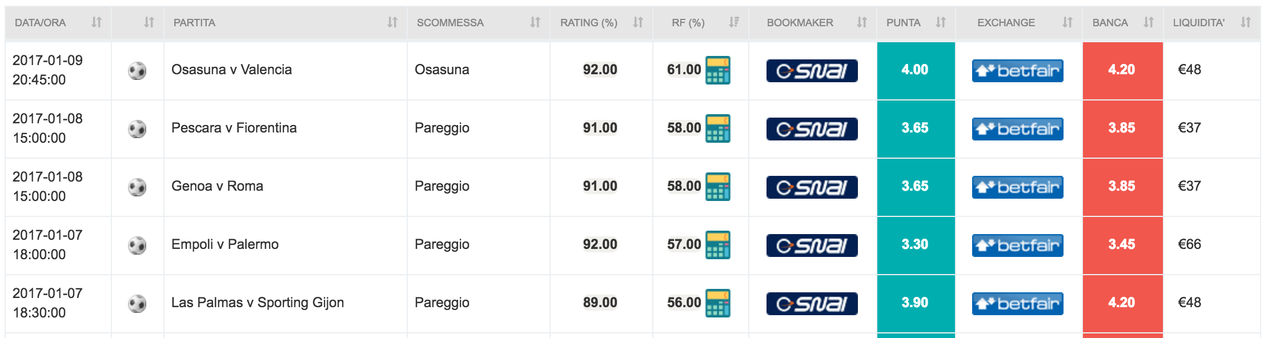Click calculator icon for Genoa v Roma
1268x338 pixels.
coord(718,187)
